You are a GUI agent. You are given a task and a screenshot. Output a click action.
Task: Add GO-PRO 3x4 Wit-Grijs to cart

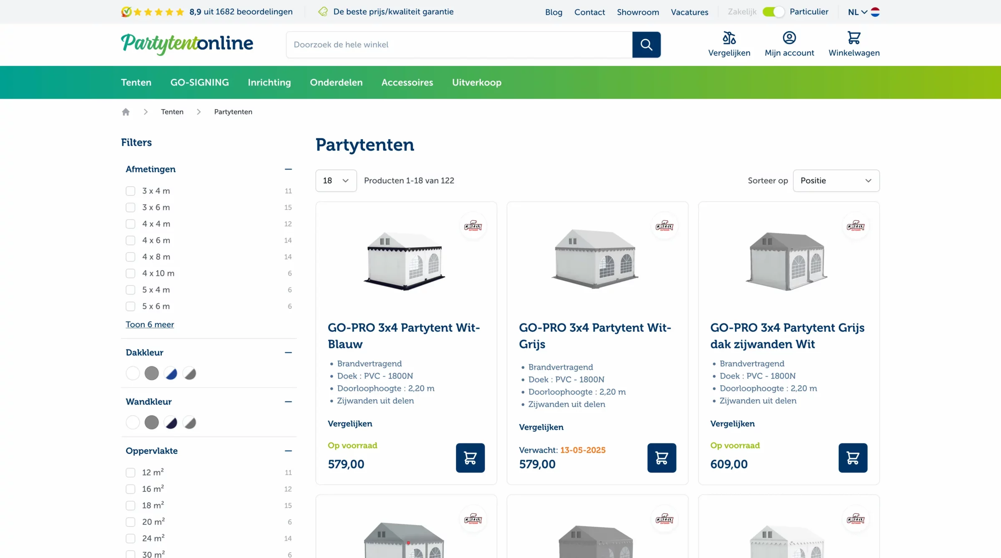click(661, 458)
